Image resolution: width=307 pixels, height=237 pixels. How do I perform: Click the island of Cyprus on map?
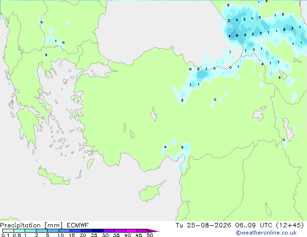tap(151, 192)
